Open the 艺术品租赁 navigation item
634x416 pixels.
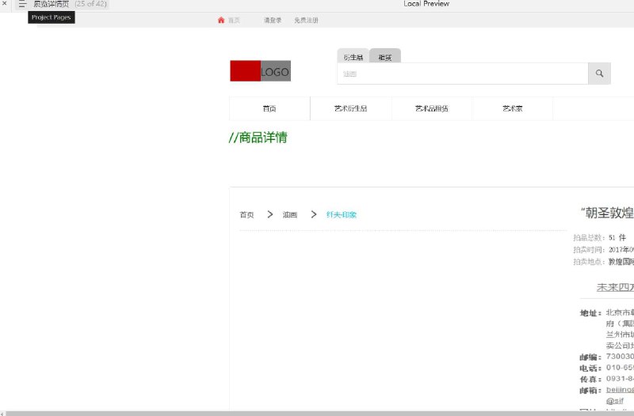431,108
